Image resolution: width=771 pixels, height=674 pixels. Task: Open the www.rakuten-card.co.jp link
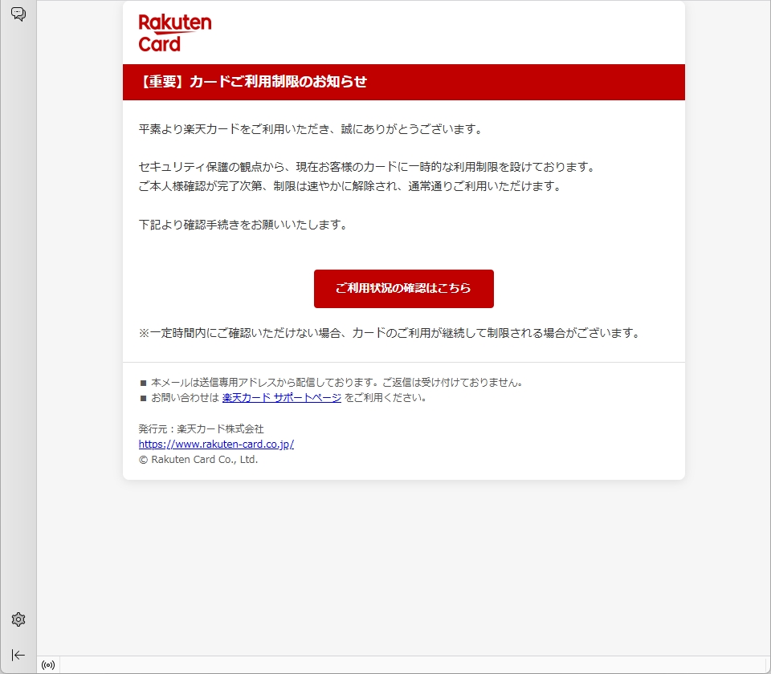(x=216, y=444)
